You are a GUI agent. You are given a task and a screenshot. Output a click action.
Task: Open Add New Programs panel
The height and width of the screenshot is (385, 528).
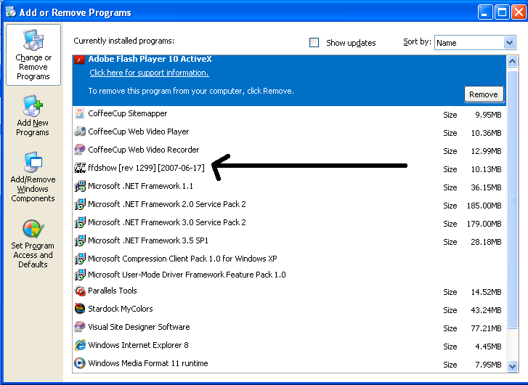[x=33, y=116]
